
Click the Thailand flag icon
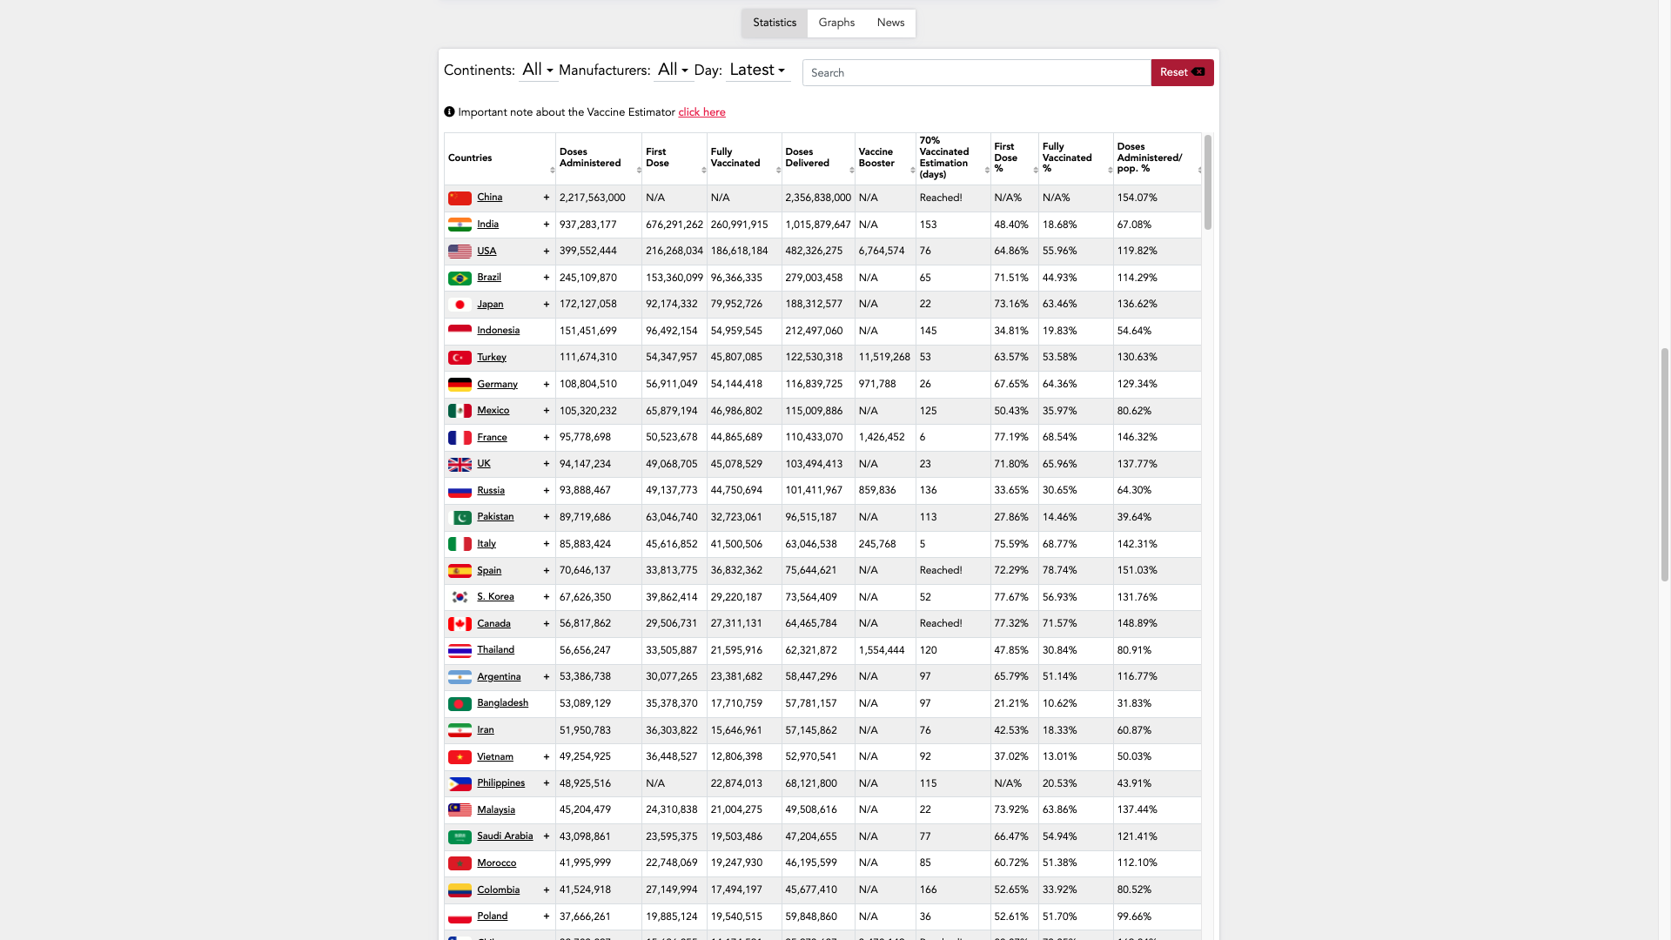click(x=460, y=651)
